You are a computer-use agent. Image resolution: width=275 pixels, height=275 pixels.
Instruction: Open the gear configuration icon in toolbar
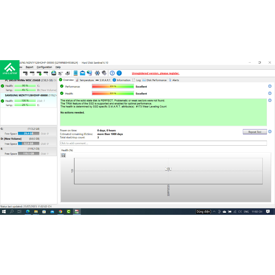pyautogui.click(x=97, y=73)
